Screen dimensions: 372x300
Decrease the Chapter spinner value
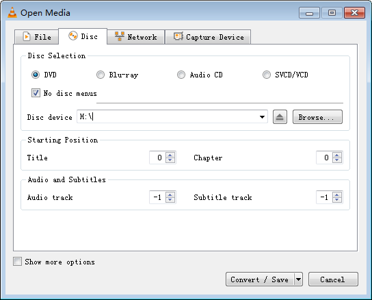tap(337, 160)
